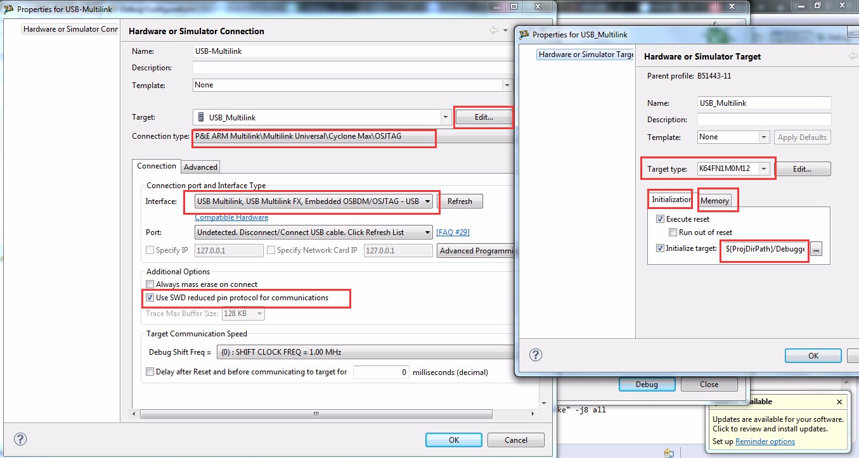Click Edit button next to Target dropdown

tap(484, 117)
